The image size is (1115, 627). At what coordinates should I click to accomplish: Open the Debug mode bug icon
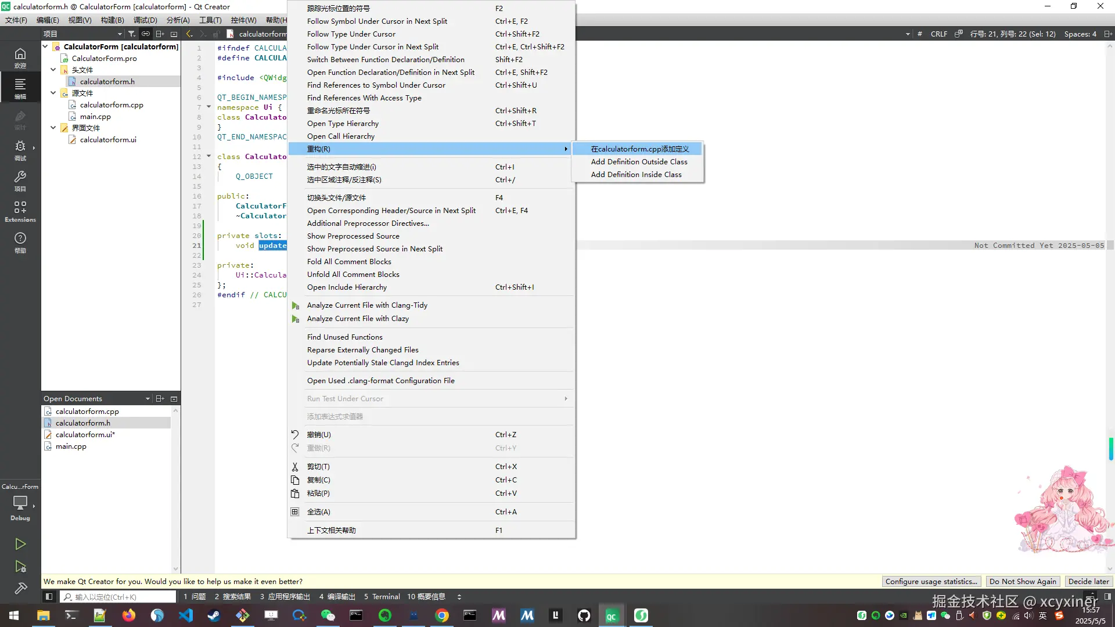(20, 149)
